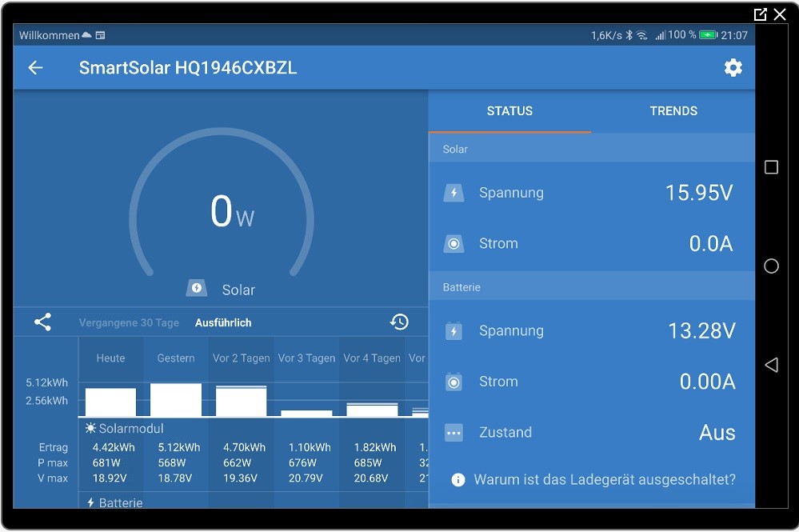Tap the Android home circle button

772,266
